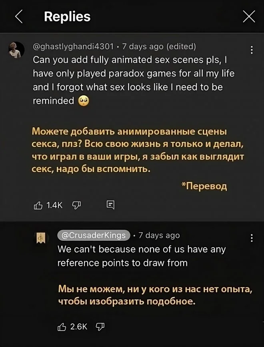Open the three-dot menu on ghastlyghandi4301's comment
The width and height of the screenshot is (264, 347).
click(x=251, y=50)
